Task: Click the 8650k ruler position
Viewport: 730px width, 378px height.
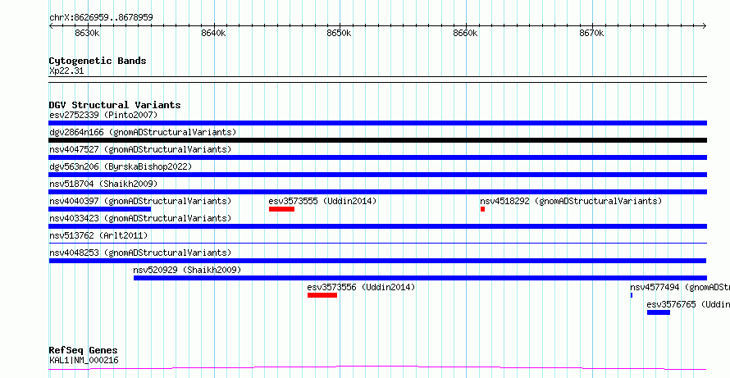Action: pos(339,33)
